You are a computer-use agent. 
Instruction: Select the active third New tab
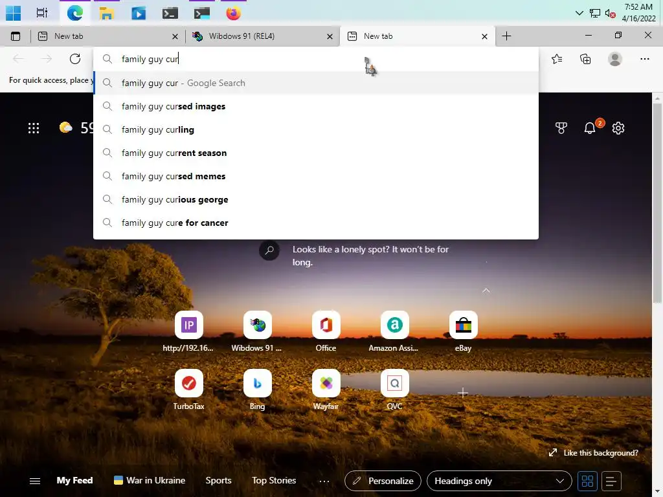point(418,36)
